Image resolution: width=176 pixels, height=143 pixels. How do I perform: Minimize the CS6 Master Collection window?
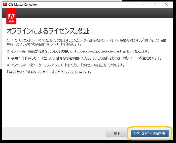coord(143,5)
